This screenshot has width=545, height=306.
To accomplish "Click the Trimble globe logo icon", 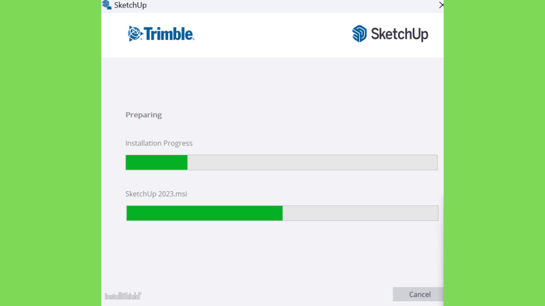I will (x=135, y=33).
